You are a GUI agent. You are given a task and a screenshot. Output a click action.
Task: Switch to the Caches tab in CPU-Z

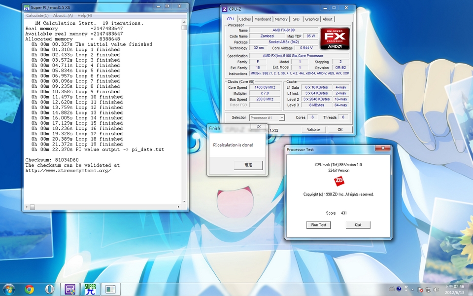click(245, 19)
